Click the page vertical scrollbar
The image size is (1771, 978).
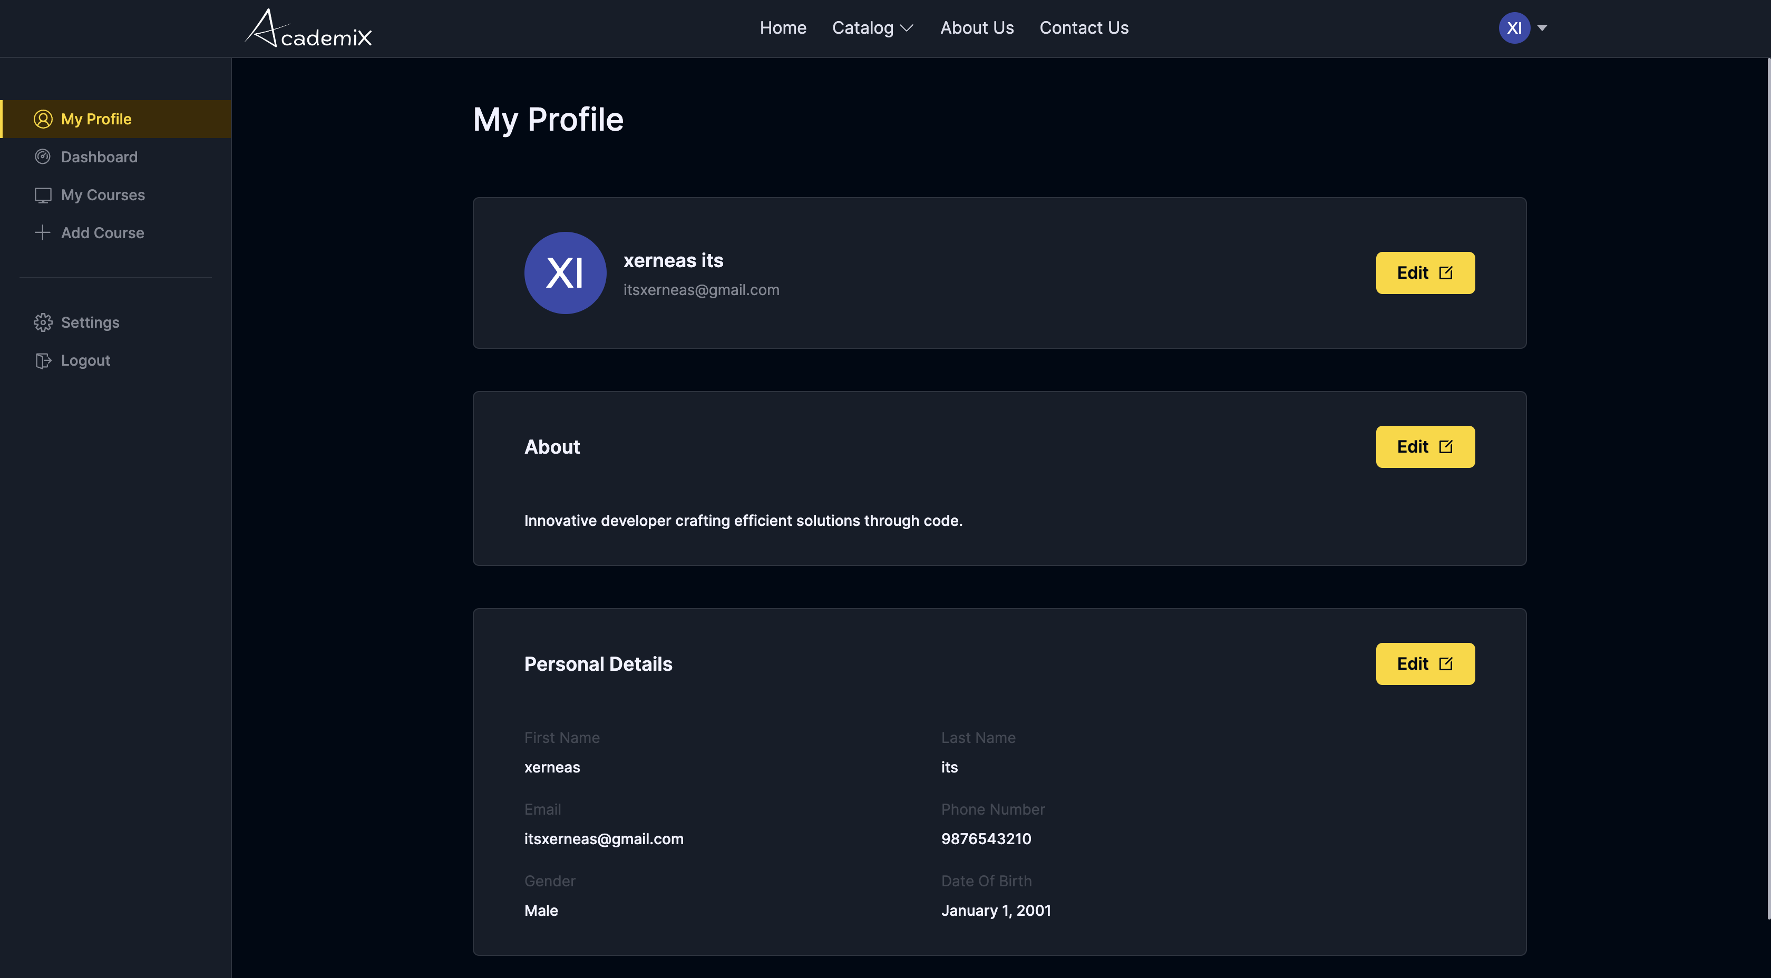click(1767, 488)
